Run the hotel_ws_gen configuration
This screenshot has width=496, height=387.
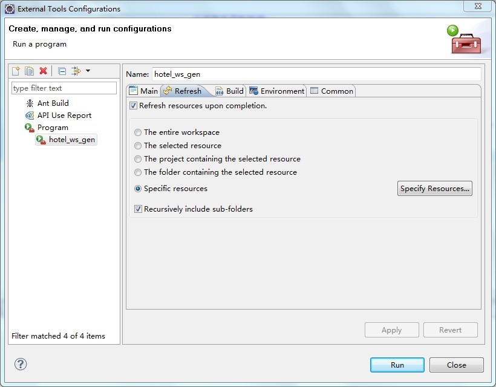[x=397, y=365]
